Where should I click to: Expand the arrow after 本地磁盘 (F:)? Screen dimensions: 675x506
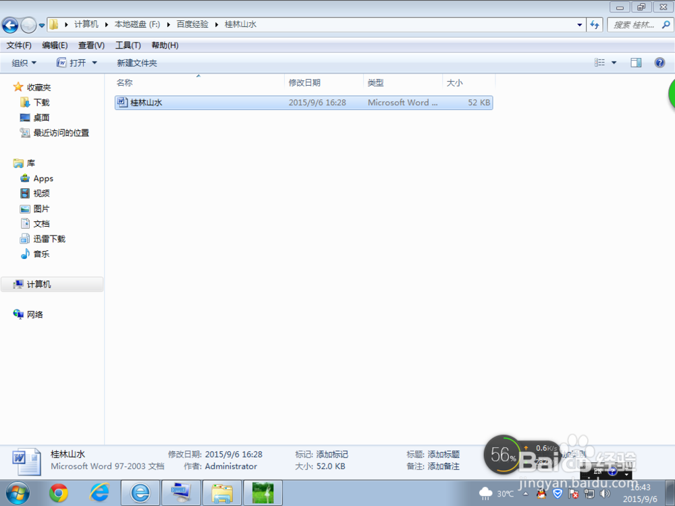click(x=168, y=24)
